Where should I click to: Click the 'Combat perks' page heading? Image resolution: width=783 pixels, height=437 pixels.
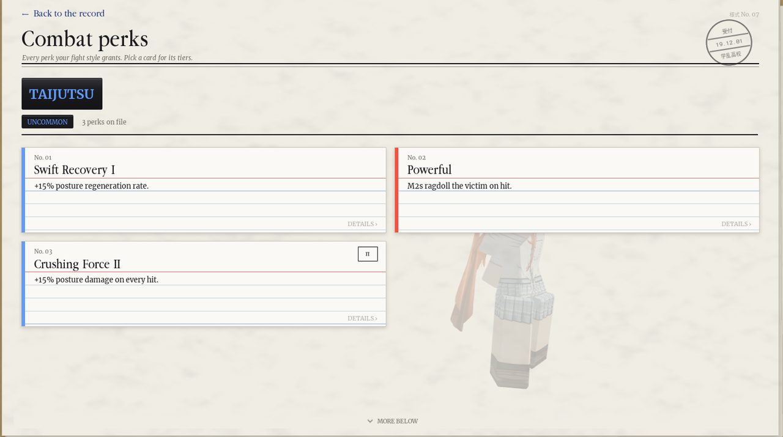[x=85, y=39]
